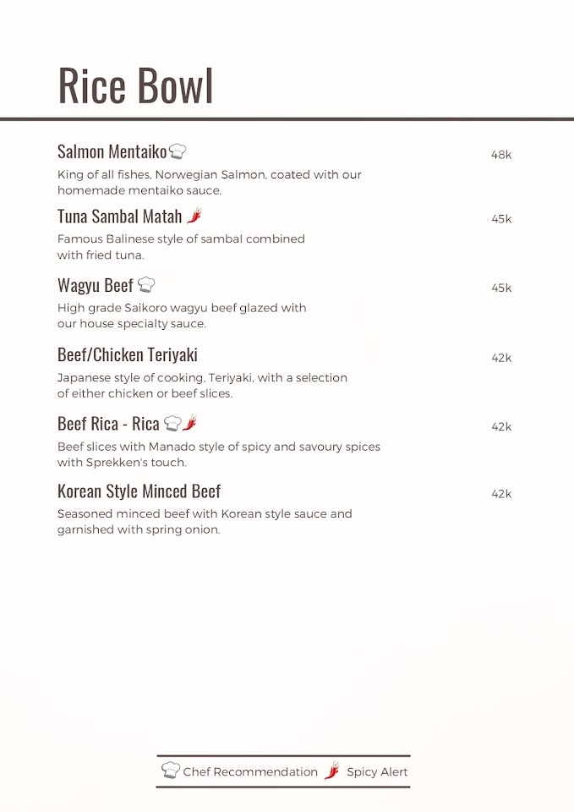Select the Tuna Sambal Matah dish title
The height and width of the screenshot is (812, 574).
119,217
